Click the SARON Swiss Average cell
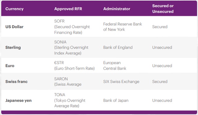The height and width of the screenshot is (115, 198). pos(68,82)
